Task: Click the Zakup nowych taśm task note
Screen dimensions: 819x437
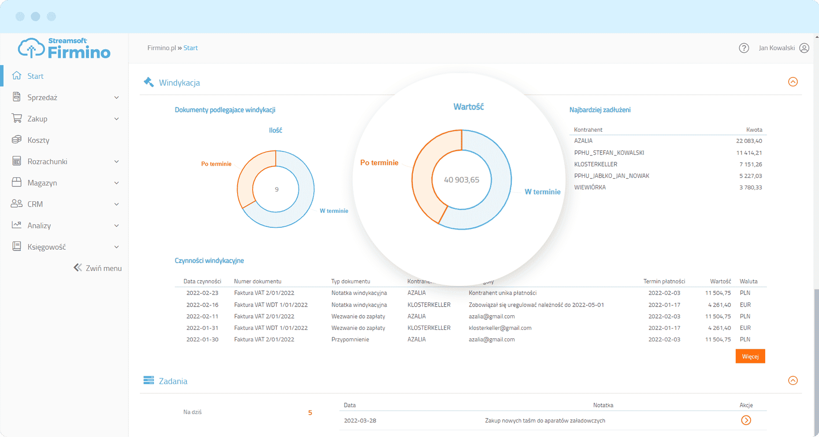Action: pyautogui.click(x=545, y=421)
